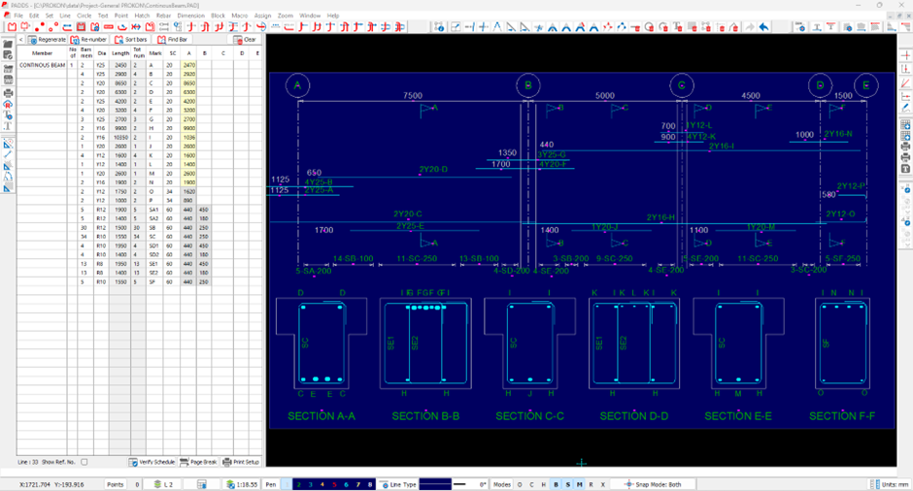Click the PADDS red logo icon in menu bar
This screenshot has width=913, height=491.
[6, 16]
